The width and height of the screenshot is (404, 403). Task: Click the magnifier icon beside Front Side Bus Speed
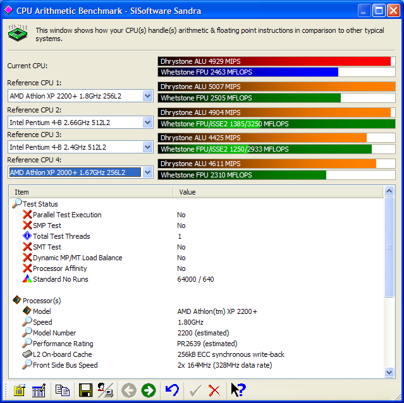coord(27,364)
